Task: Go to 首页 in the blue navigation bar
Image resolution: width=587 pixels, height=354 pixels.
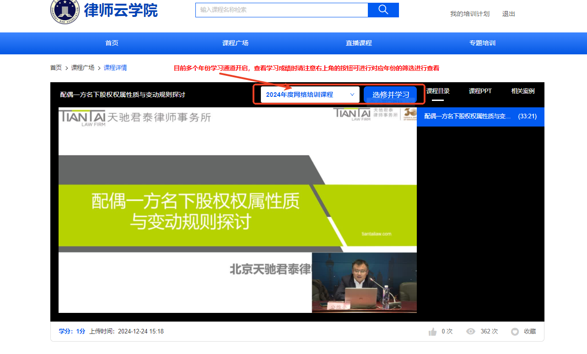Action: (x=112, y=43)
